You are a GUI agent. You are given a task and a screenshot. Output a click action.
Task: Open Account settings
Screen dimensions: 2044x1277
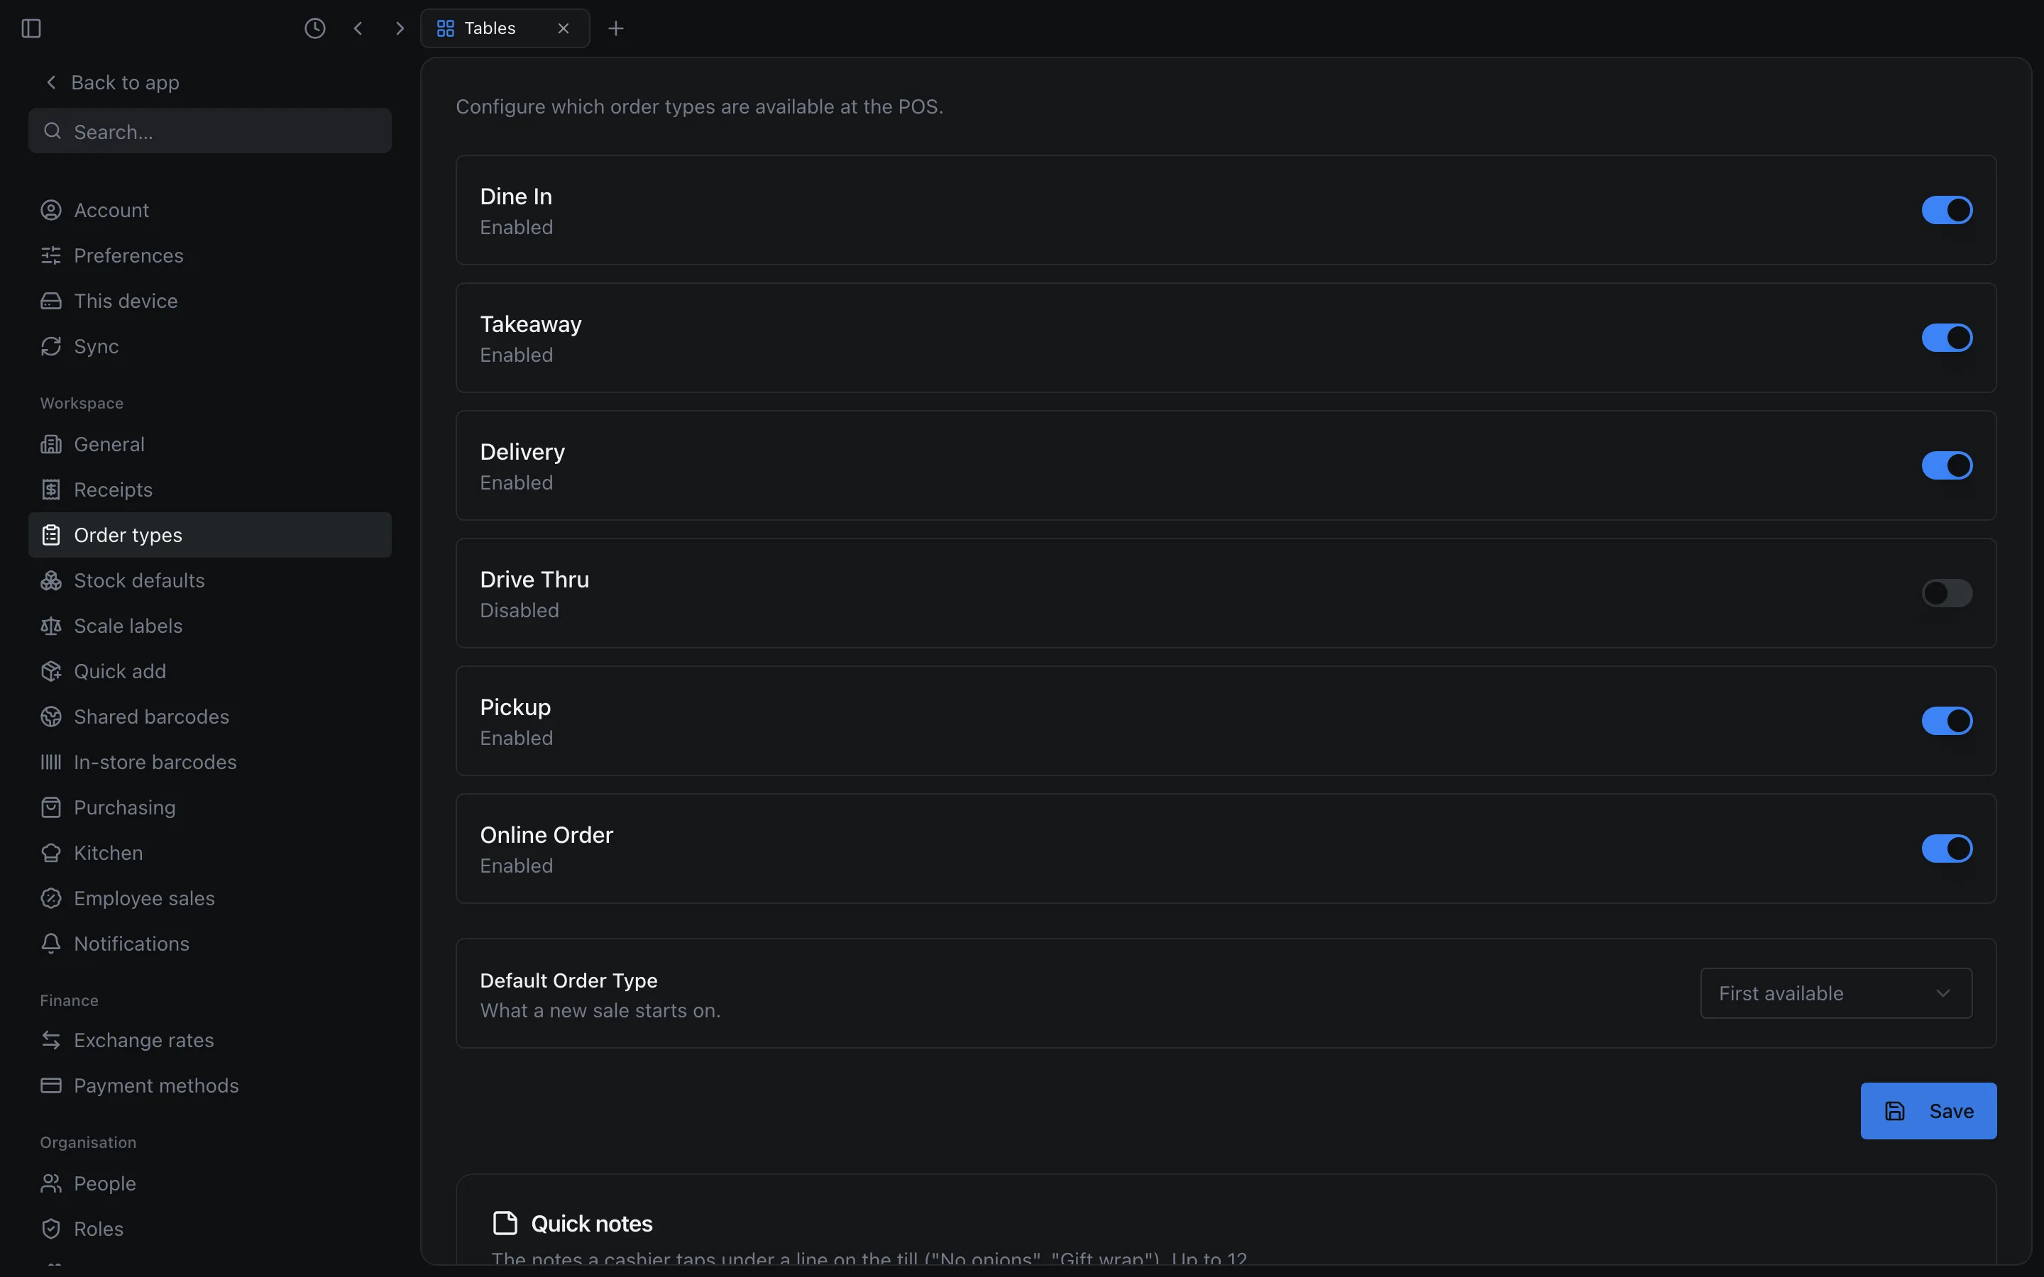click(x=209, y=210)
